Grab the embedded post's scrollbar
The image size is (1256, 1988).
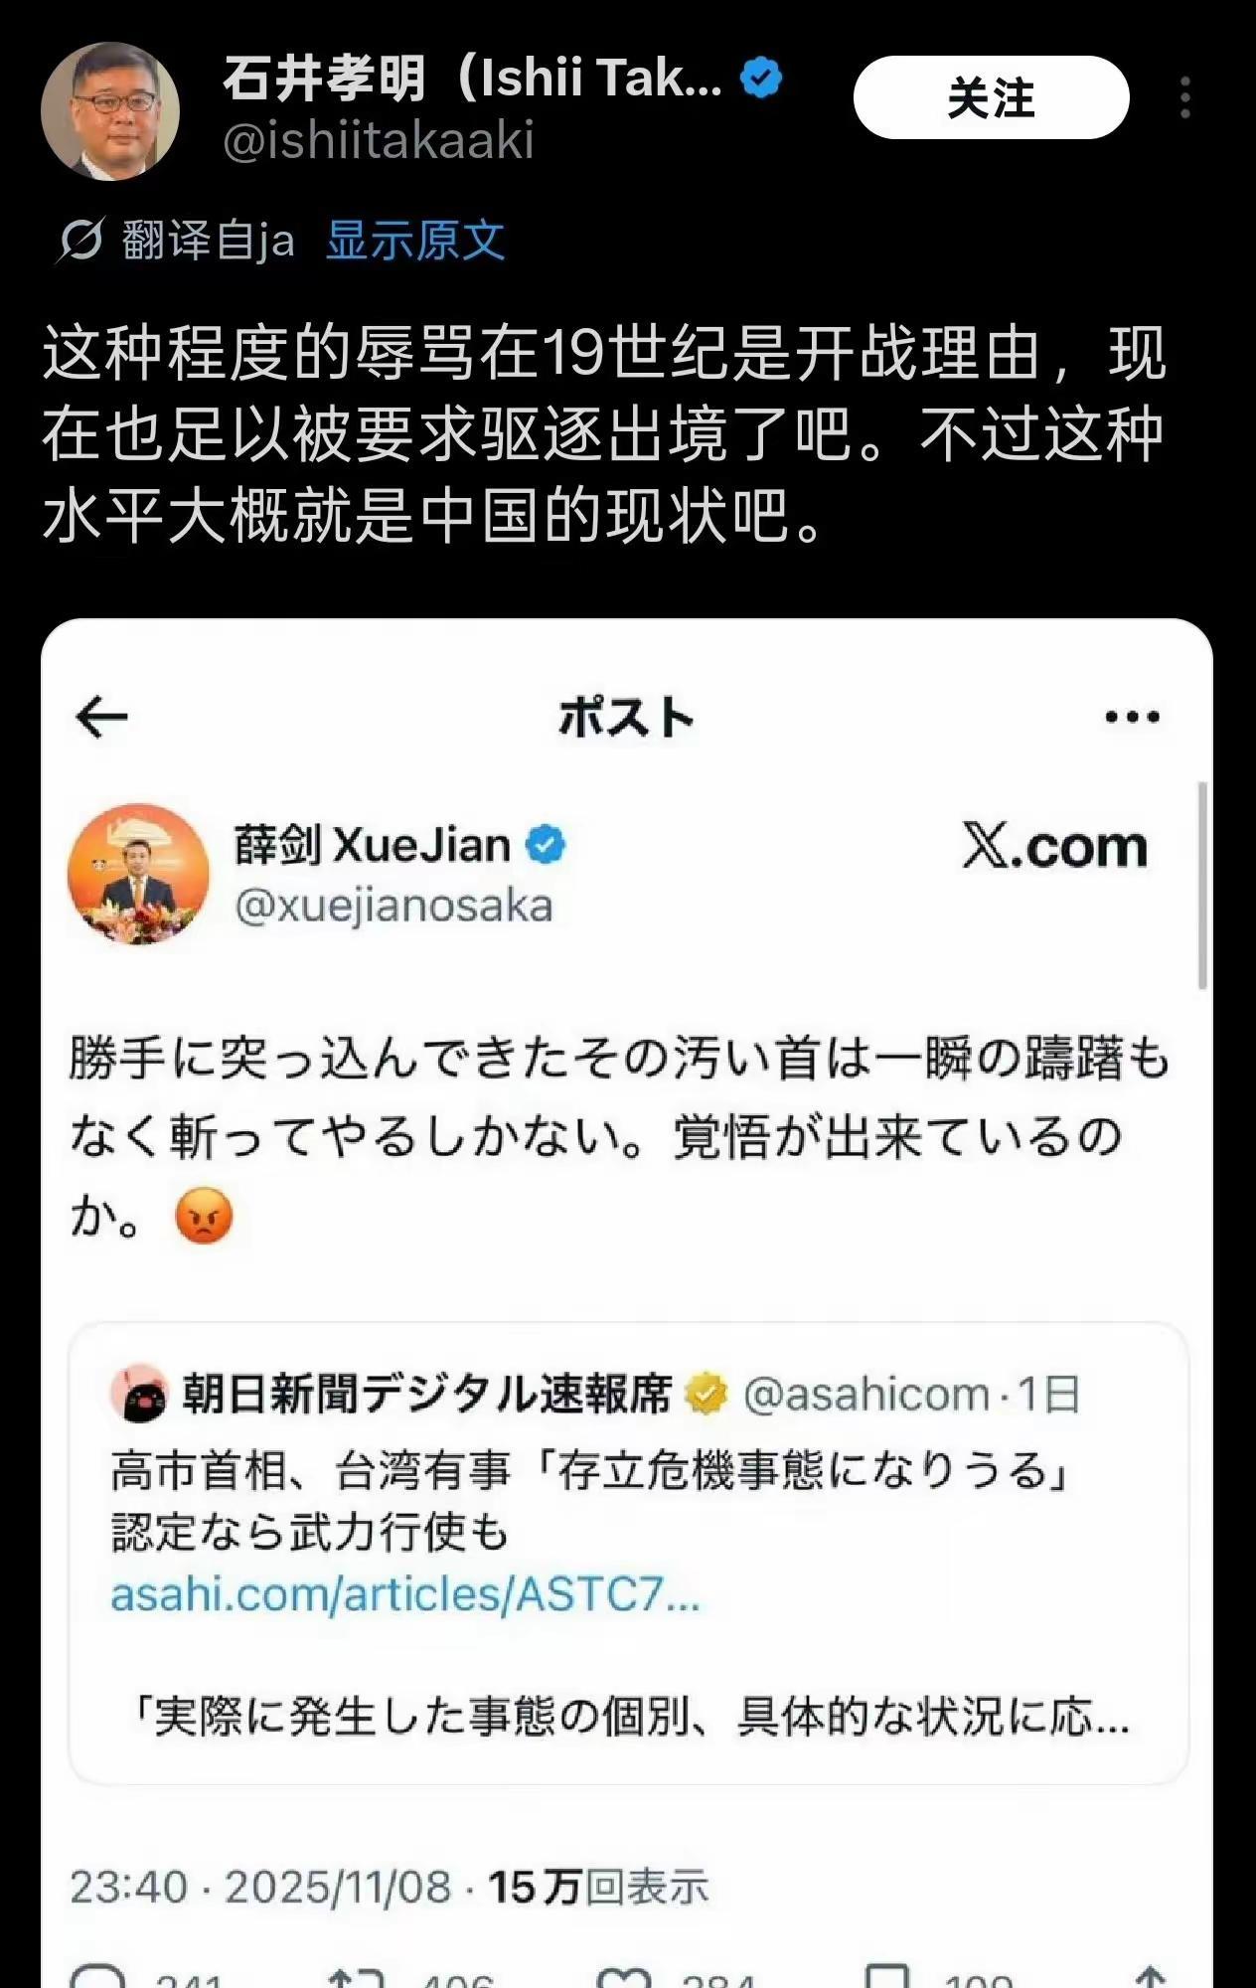coord(1202,885)
